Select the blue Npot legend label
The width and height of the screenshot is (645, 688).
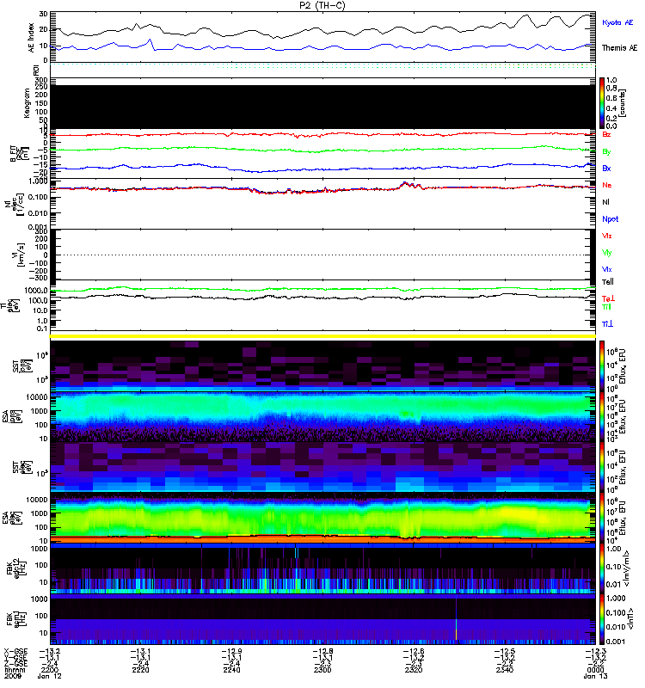[x=610, y=219]
